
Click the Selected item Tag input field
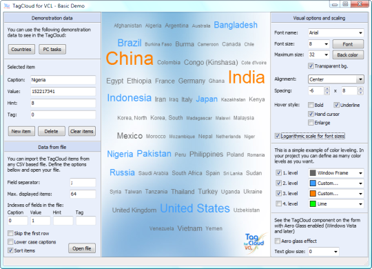[63, 114]
